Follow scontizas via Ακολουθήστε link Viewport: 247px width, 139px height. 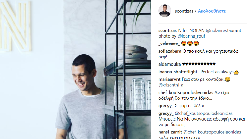click(x=212, y=11)
